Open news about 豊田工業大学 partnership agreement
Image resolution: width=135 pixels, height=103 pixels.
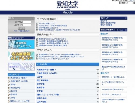[x=113, y=68]
